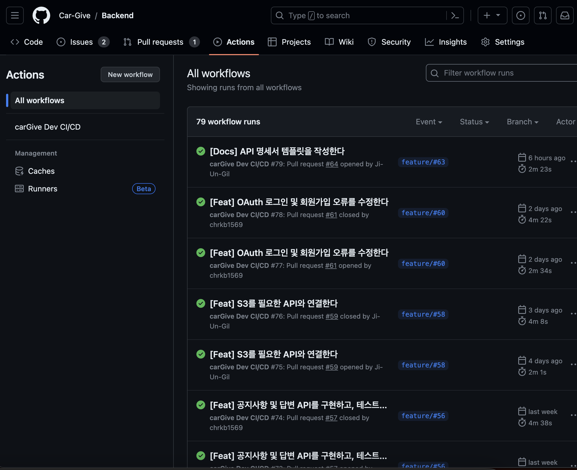
Task: Open the hamburger navigation menu
Action: [x=15, y=15]
